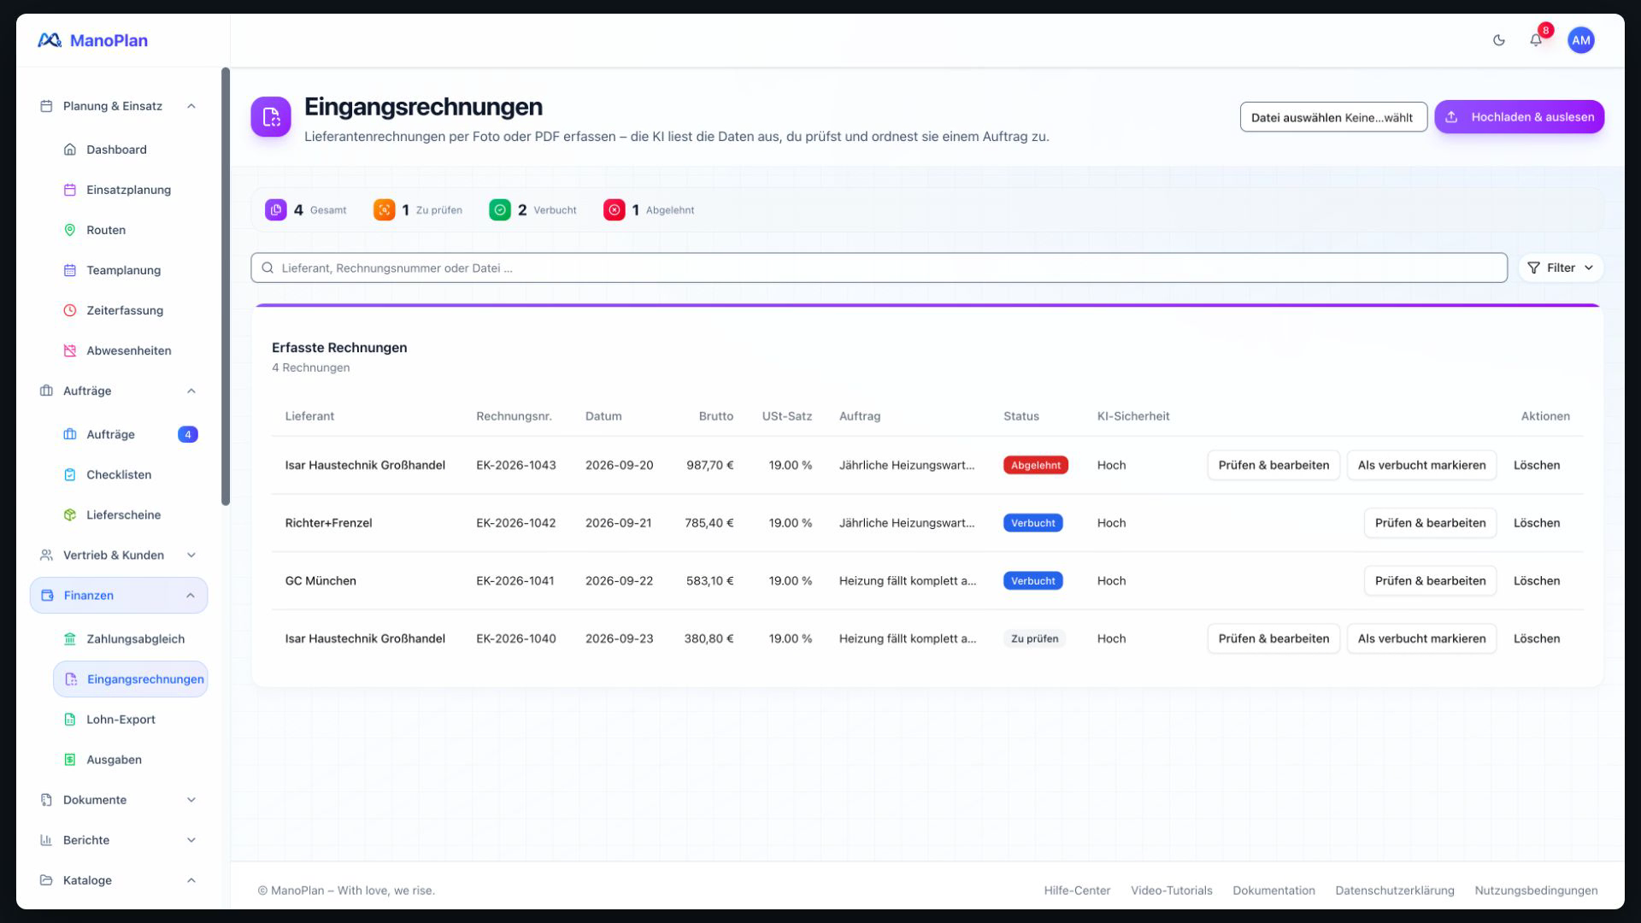Click Hochladen & auslesen button
Viewport: 1641px width, 923px height.
click(x=1519, y=117)
